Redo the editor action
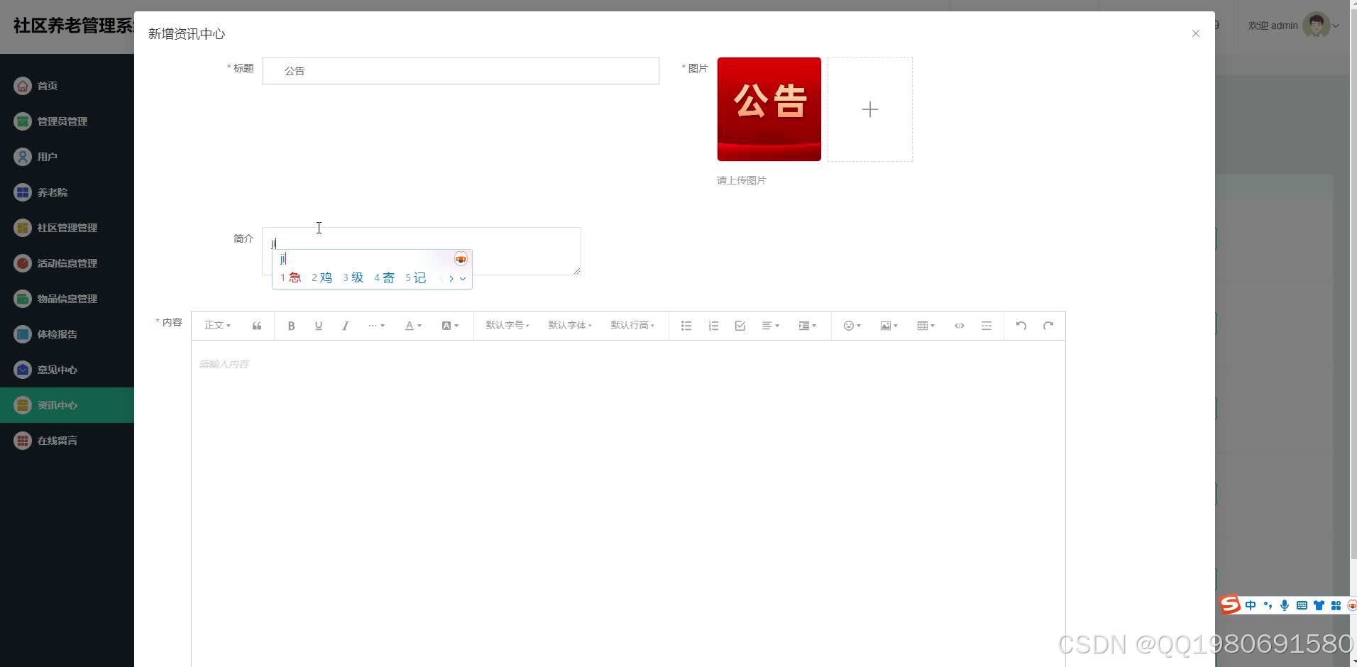This screenshot has height=667, width=1357. 1048,326
